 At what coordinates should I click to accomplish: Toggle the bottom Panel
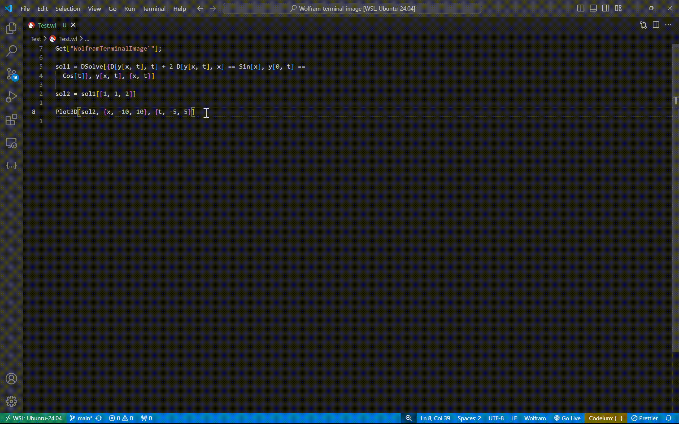click(x=593, y=8)
